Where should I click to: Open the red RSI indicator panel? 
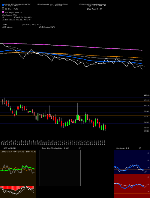pos(132,186)
